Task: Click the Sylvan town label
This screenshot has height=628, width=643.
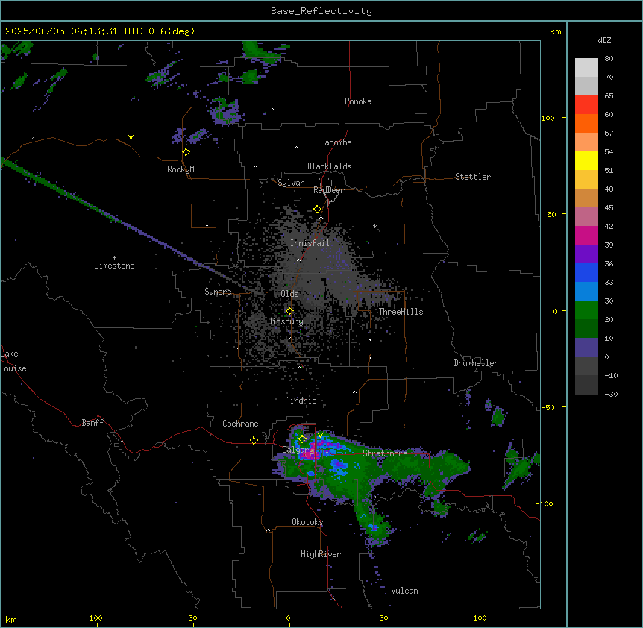Action: click(291, 183)
